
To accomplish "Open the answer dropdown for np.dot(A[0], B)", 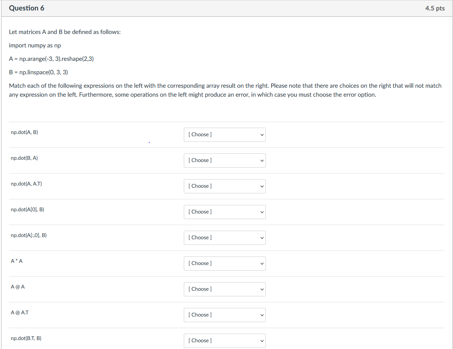I will pyautogui.click(x=224, y=212).
